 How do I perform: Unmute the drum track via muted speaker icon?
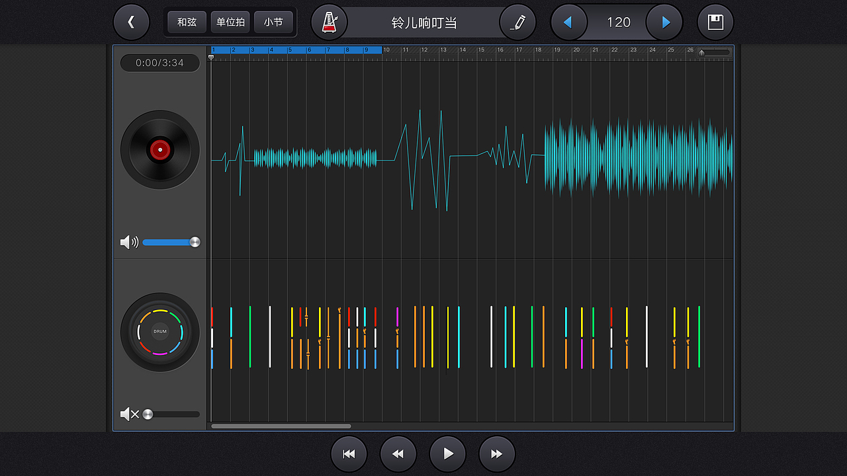[130, 415]
